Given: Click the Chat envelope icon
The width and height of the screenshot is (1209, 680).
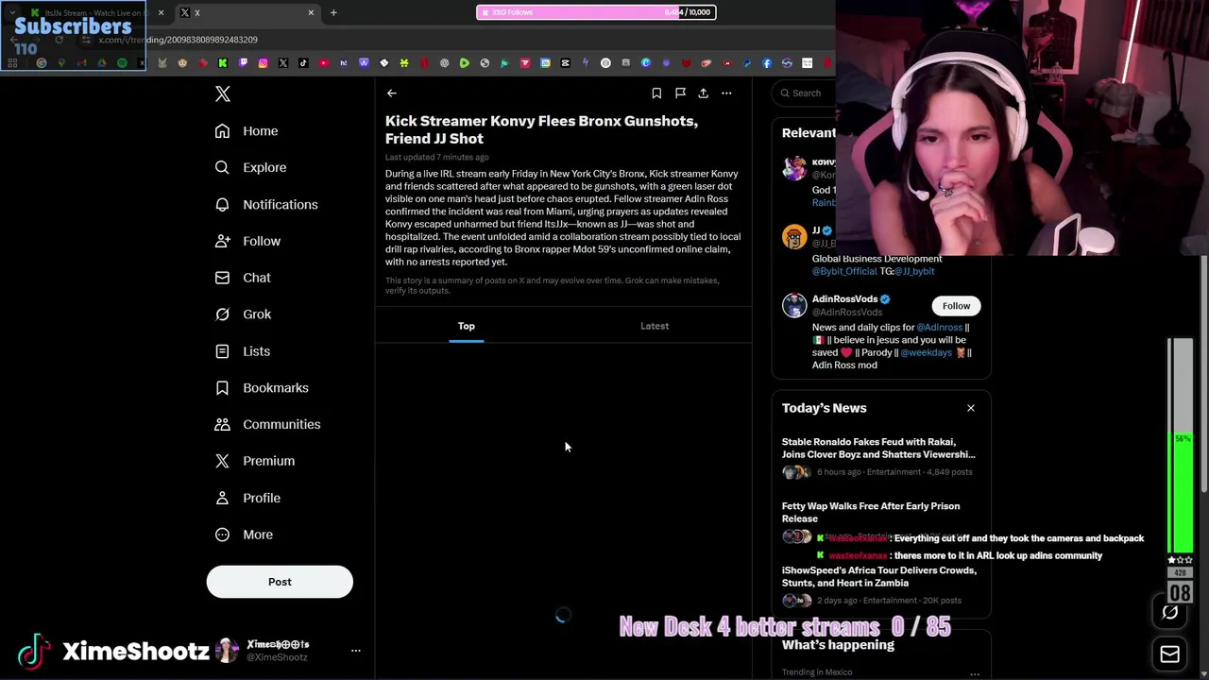Looking at the screenshot, I should point(222,278).
